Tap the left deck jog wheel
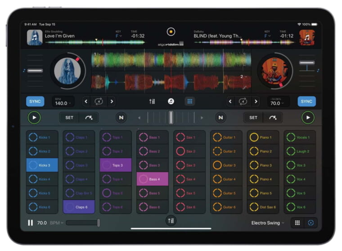342x251 pixels. coord(67,71)
